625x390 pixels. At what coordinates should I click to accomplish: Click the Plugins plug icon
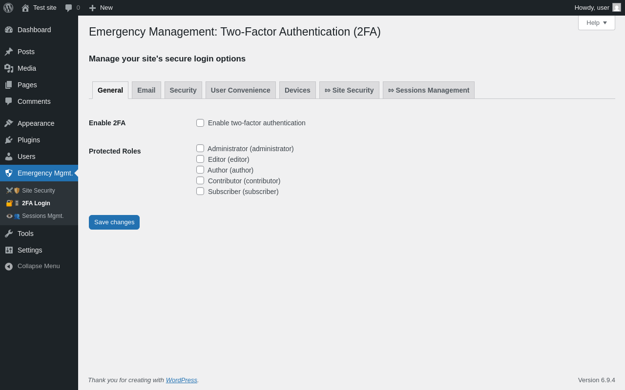[x=9, y=140]
